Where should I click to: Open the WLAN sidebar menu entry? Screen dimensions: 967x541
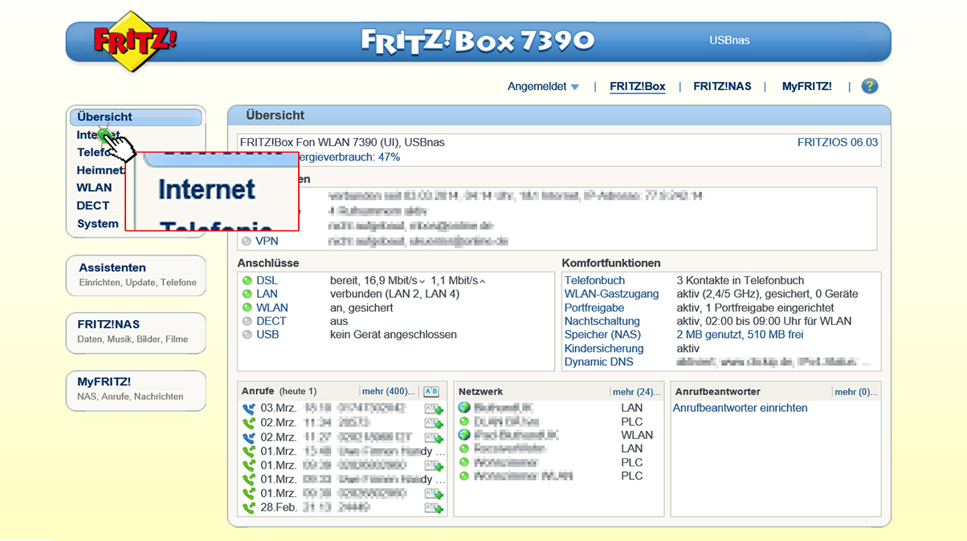tap(95, 188)
